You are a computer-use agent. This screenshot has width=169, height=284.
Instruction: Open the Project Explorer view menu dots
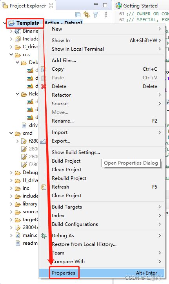coord(106,15)
